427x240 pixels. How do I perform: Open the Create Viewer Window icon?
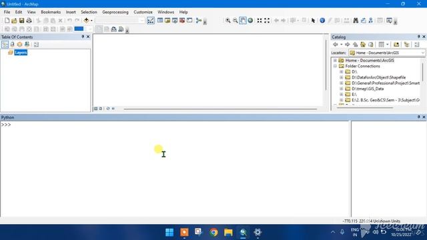[x=389, y=21]
